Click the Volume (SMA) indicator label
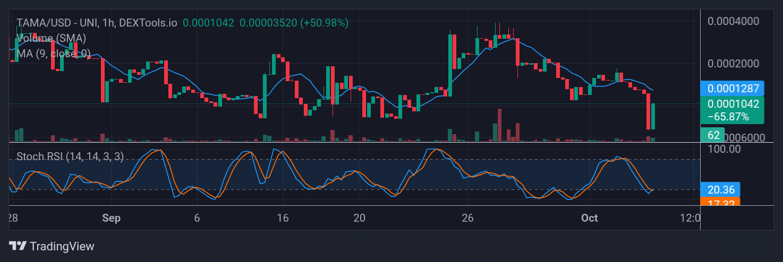The image size is (783, 262). [51, 38]
